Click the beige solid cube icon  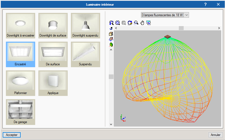click(x=111, y=34)
